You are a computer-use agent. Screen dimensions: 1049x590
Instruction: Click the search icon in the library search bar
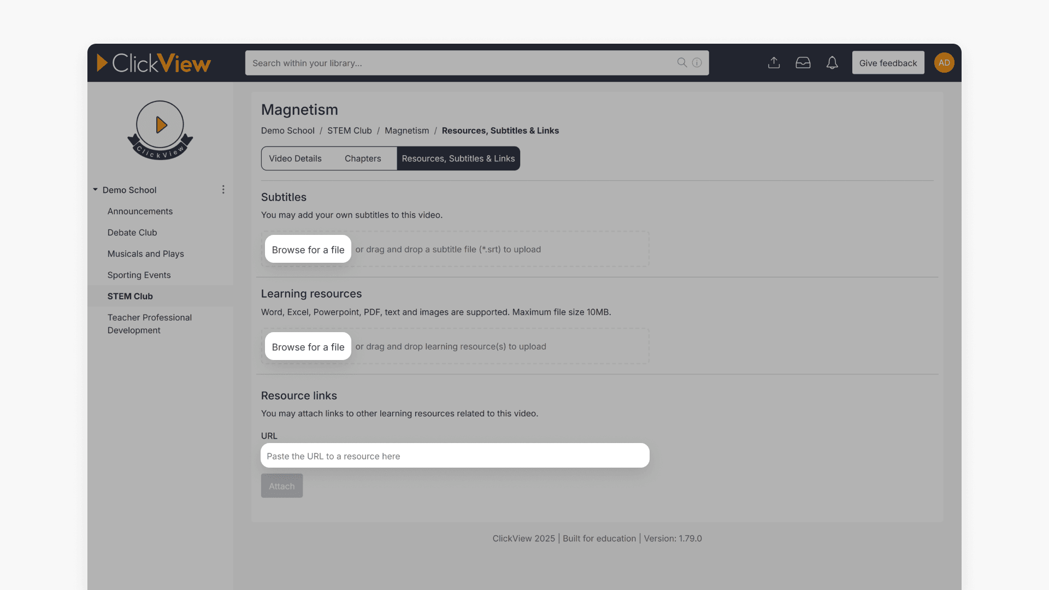(x=681, y=62)
